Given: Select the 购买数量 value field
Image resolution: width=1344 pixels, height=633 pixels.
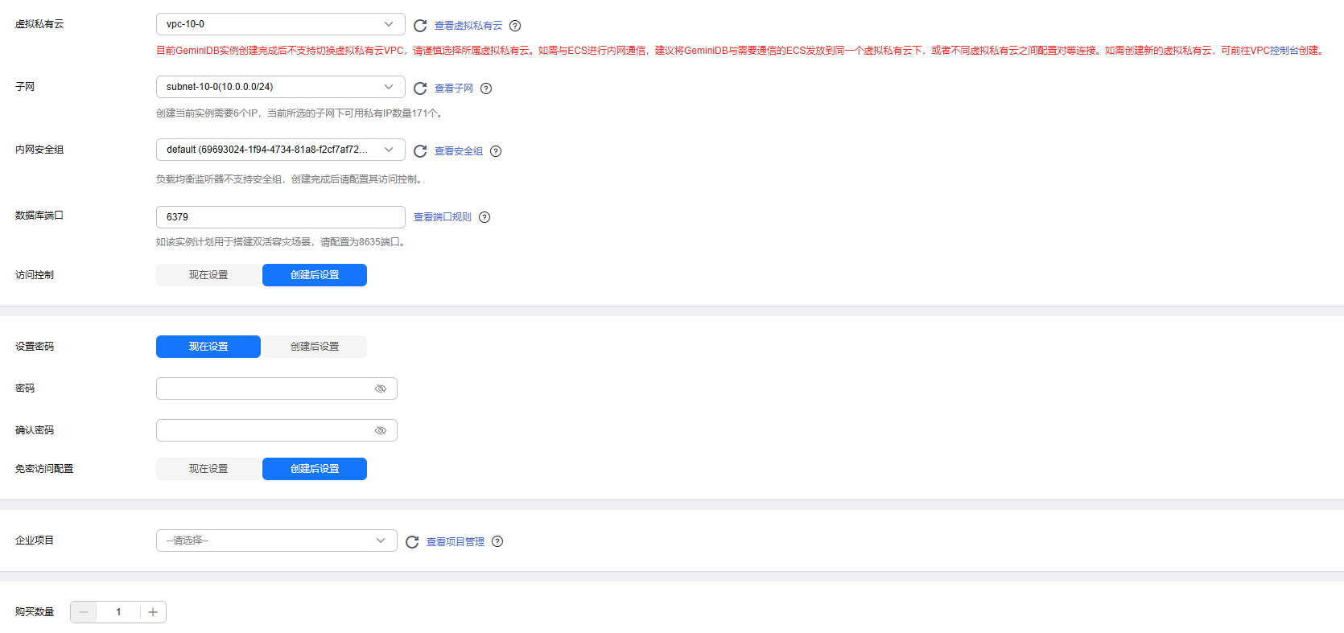Looking at the screenshot, I should (118, 612).
